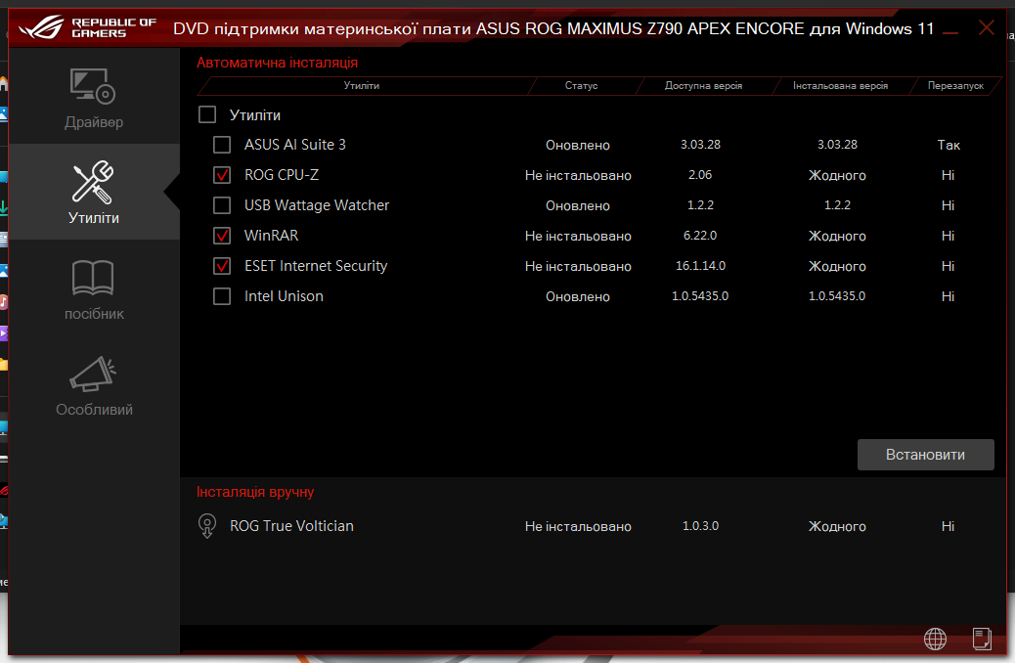The height and width of the screenshot is (663, 1015).
Task: Uncheck ROG CPU-Z
Action: pyautogui.click(x=221, y=175)
